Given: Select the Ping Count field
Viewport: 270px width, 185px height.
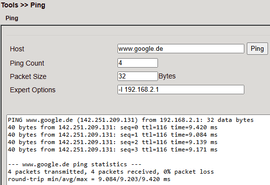Looking at the screenshot, I should (x=138, y=63).
